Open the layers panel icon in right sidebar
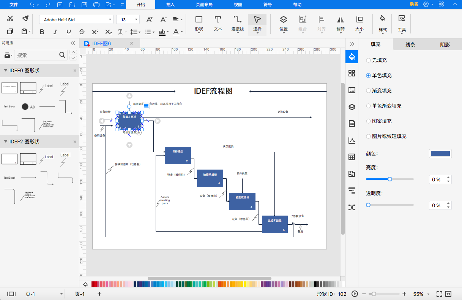Viewport: 462px width, 300px height. (352, 107)
